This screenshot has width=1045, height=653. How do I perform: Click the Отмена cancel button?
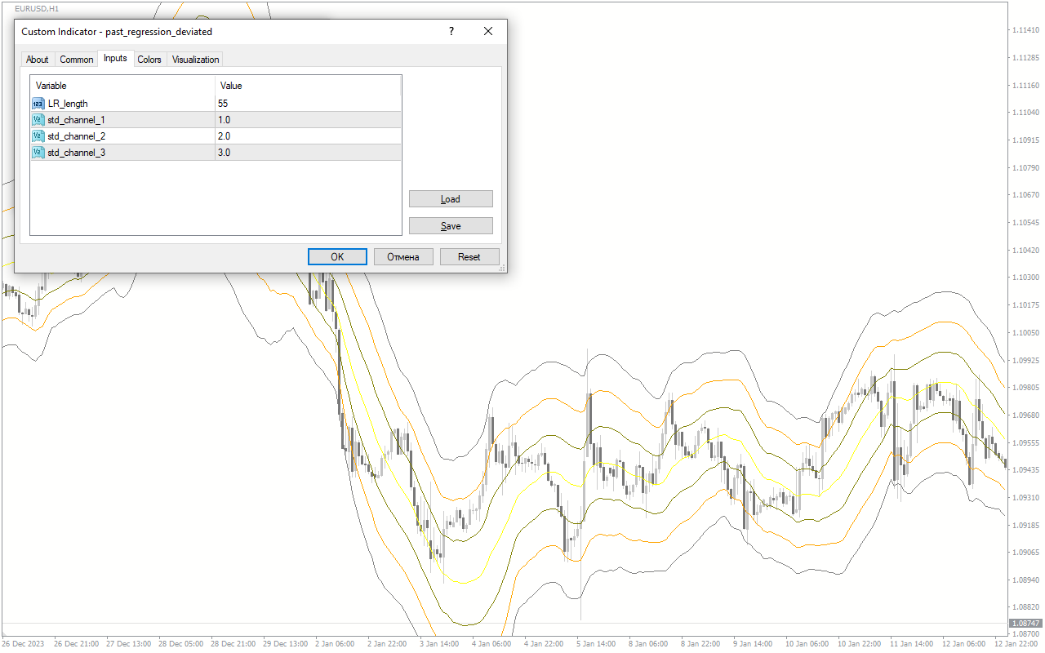click(403, 256)
